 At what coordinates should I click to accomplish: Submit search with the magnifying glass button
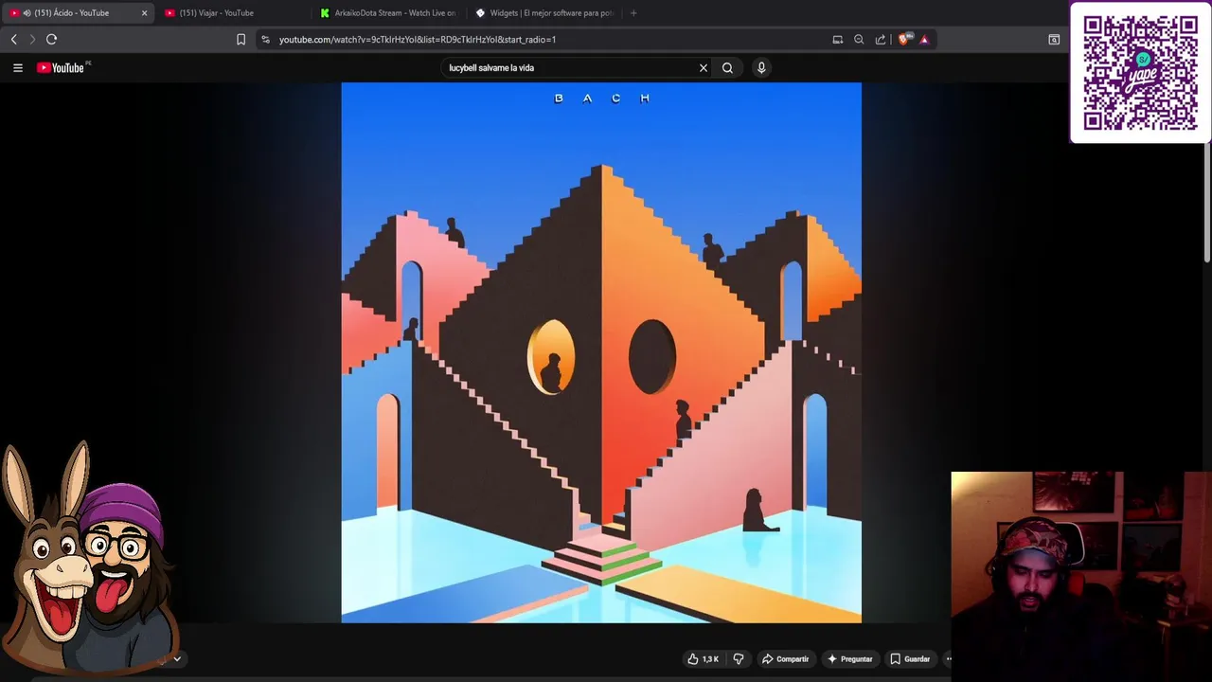click(727, 68)
